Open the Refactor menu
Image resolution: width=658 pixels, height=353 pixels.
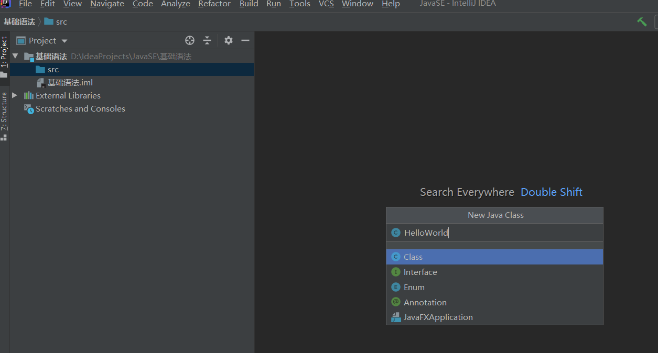click(x=214, y=4)
